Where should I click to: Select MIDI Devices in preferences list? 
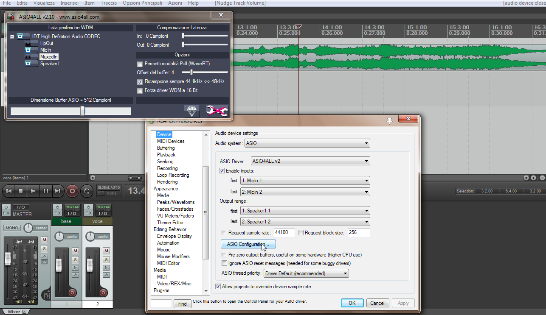(171, 141)
